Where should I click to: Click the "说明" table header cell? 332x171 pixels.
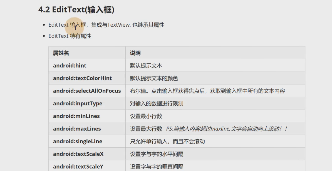pos(135,53)
